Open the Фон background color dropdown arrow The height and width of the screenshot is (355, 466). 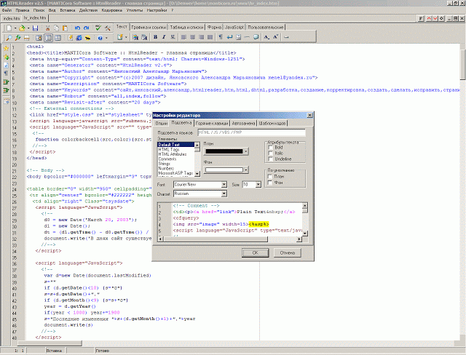pos(246,170)
